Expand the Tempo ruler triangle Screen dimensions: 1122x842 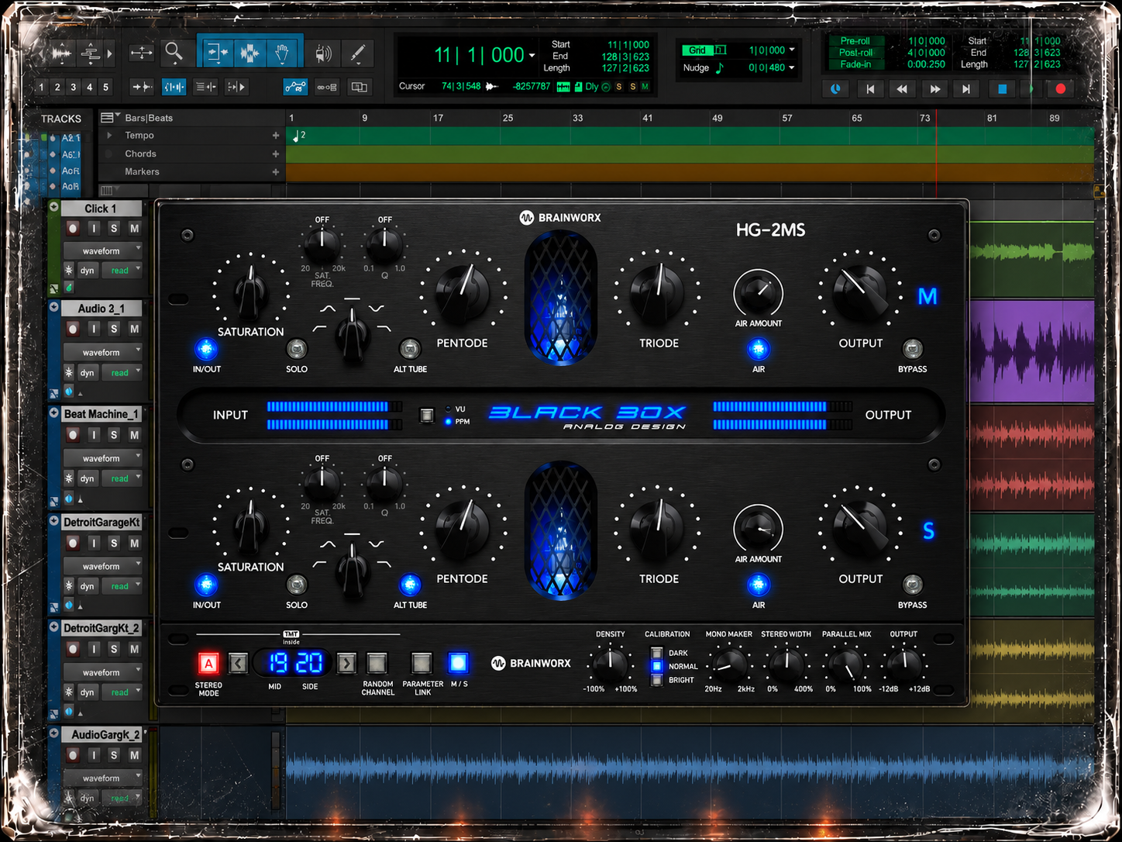[109, 135]
